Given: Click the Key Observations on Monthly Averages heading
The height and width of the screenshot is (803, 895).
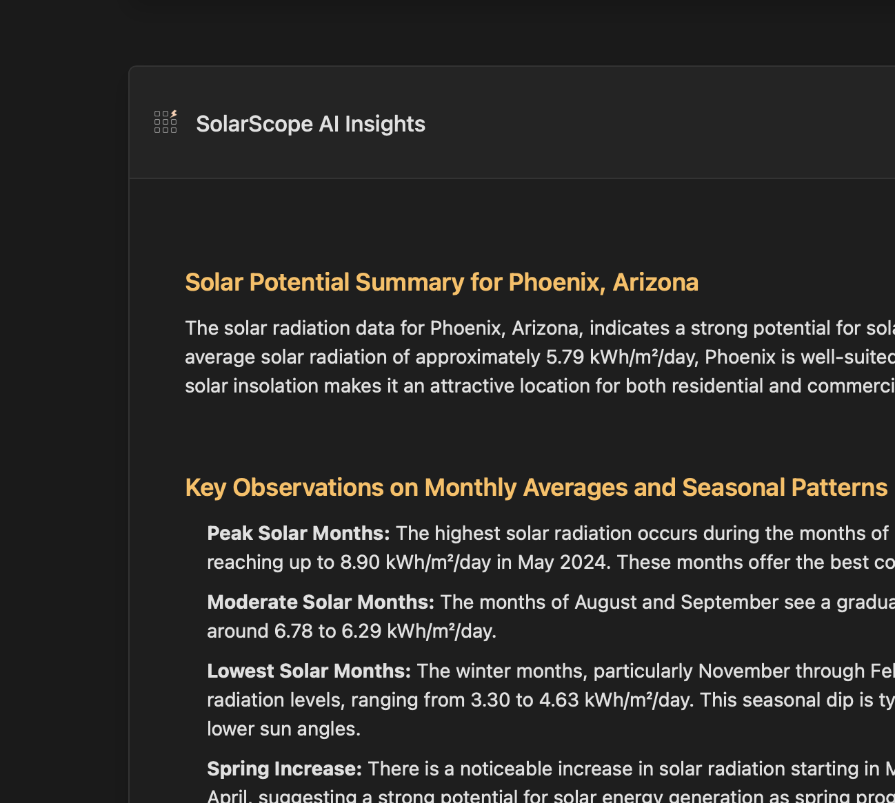Looking at the screenshot, I should [536, 488].
